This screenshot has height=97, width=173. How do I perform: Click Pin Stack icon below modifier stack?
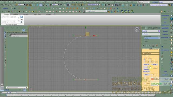(x=143, y=46)
